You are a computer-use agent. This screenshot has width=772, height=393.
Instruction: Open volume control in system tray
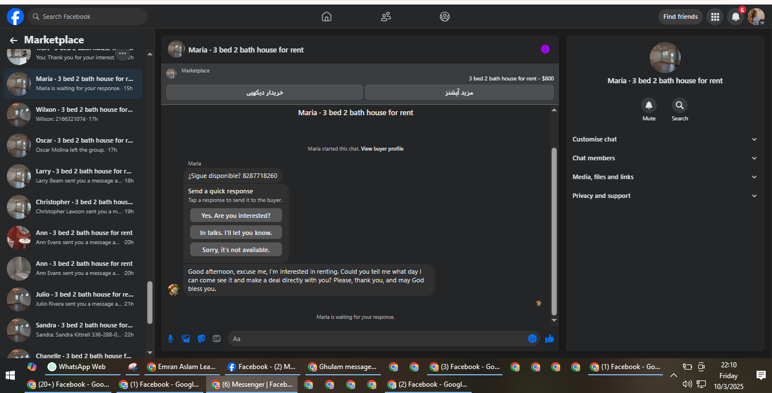[x=687, y=384]
